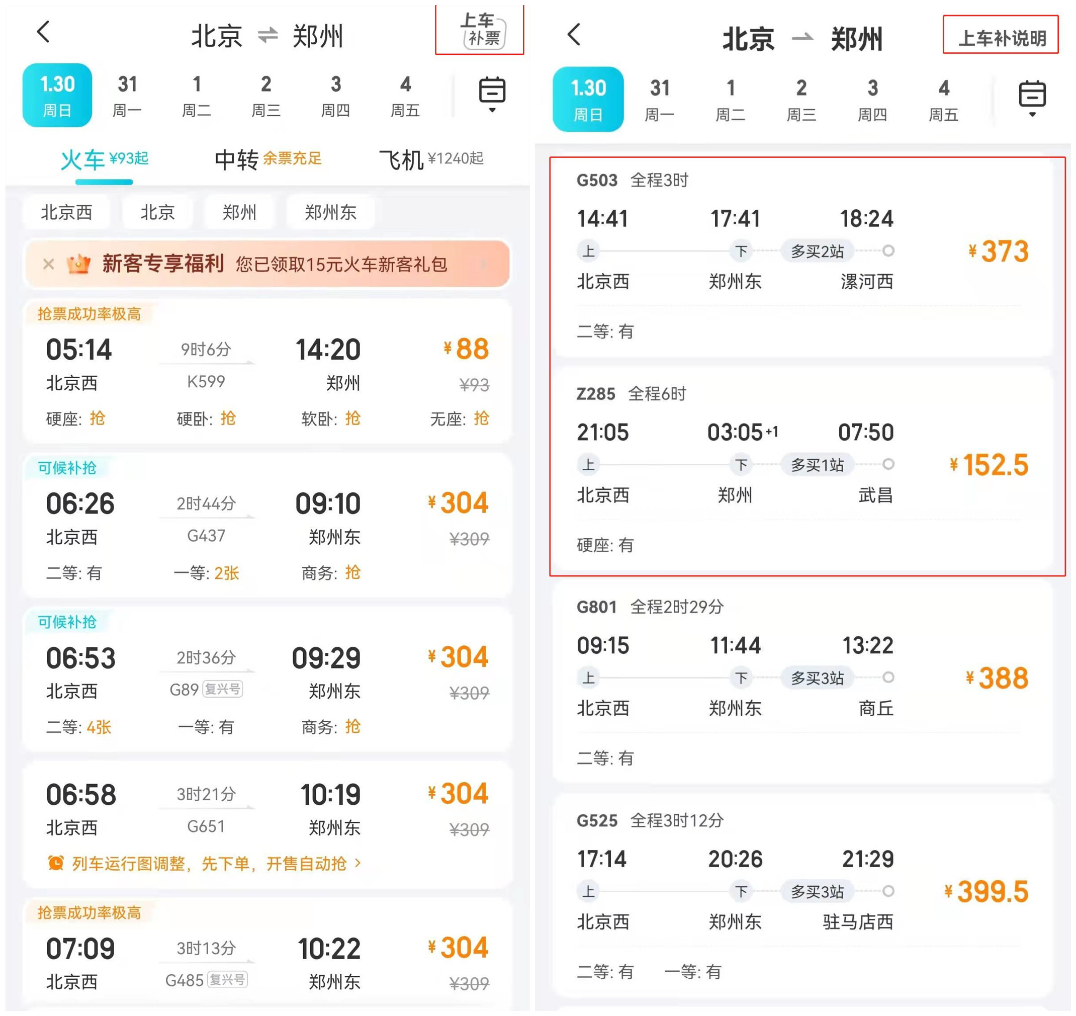Close the 新客专享福利 banner
The height and width of the screenshot is (1016, 1076).
(49, 264)
